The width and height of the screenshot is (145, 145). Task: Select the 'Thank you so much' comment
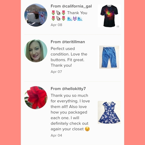(x=70, y=112)
